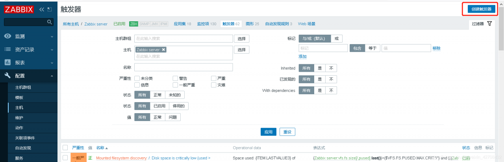Screen dimensions: 504x162
Task: Toggle sidebar display mode icon
Action: 49,9
